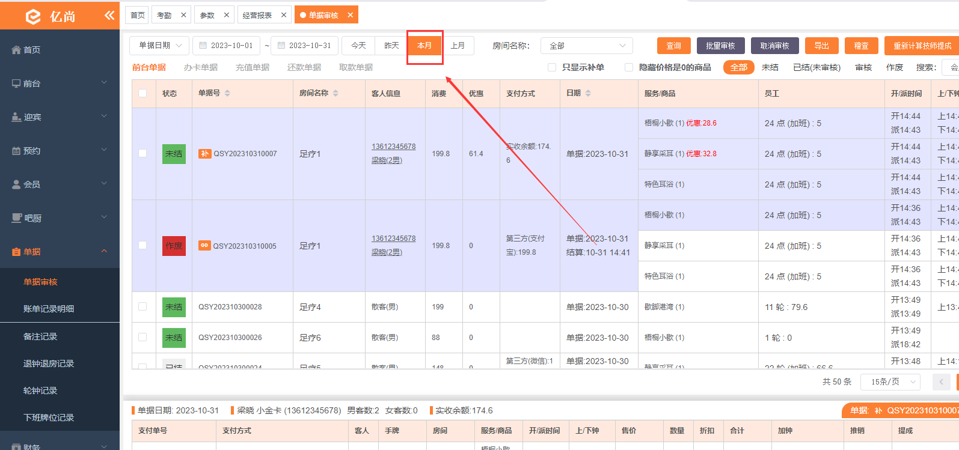Viewport: 959px width, 450px height.
Task: Open 首页 from the sidebar
Action: click(x=60, y=50)
